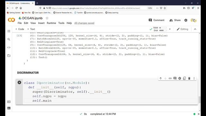206x116 pixels.
Task: Open Getting Started bookmark
Action: (x=14, y=13)
